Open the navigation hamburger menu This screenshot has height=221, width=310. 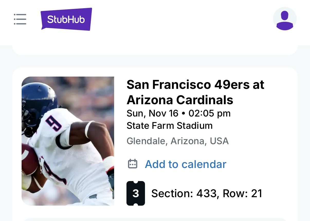[x=20, y=19]
